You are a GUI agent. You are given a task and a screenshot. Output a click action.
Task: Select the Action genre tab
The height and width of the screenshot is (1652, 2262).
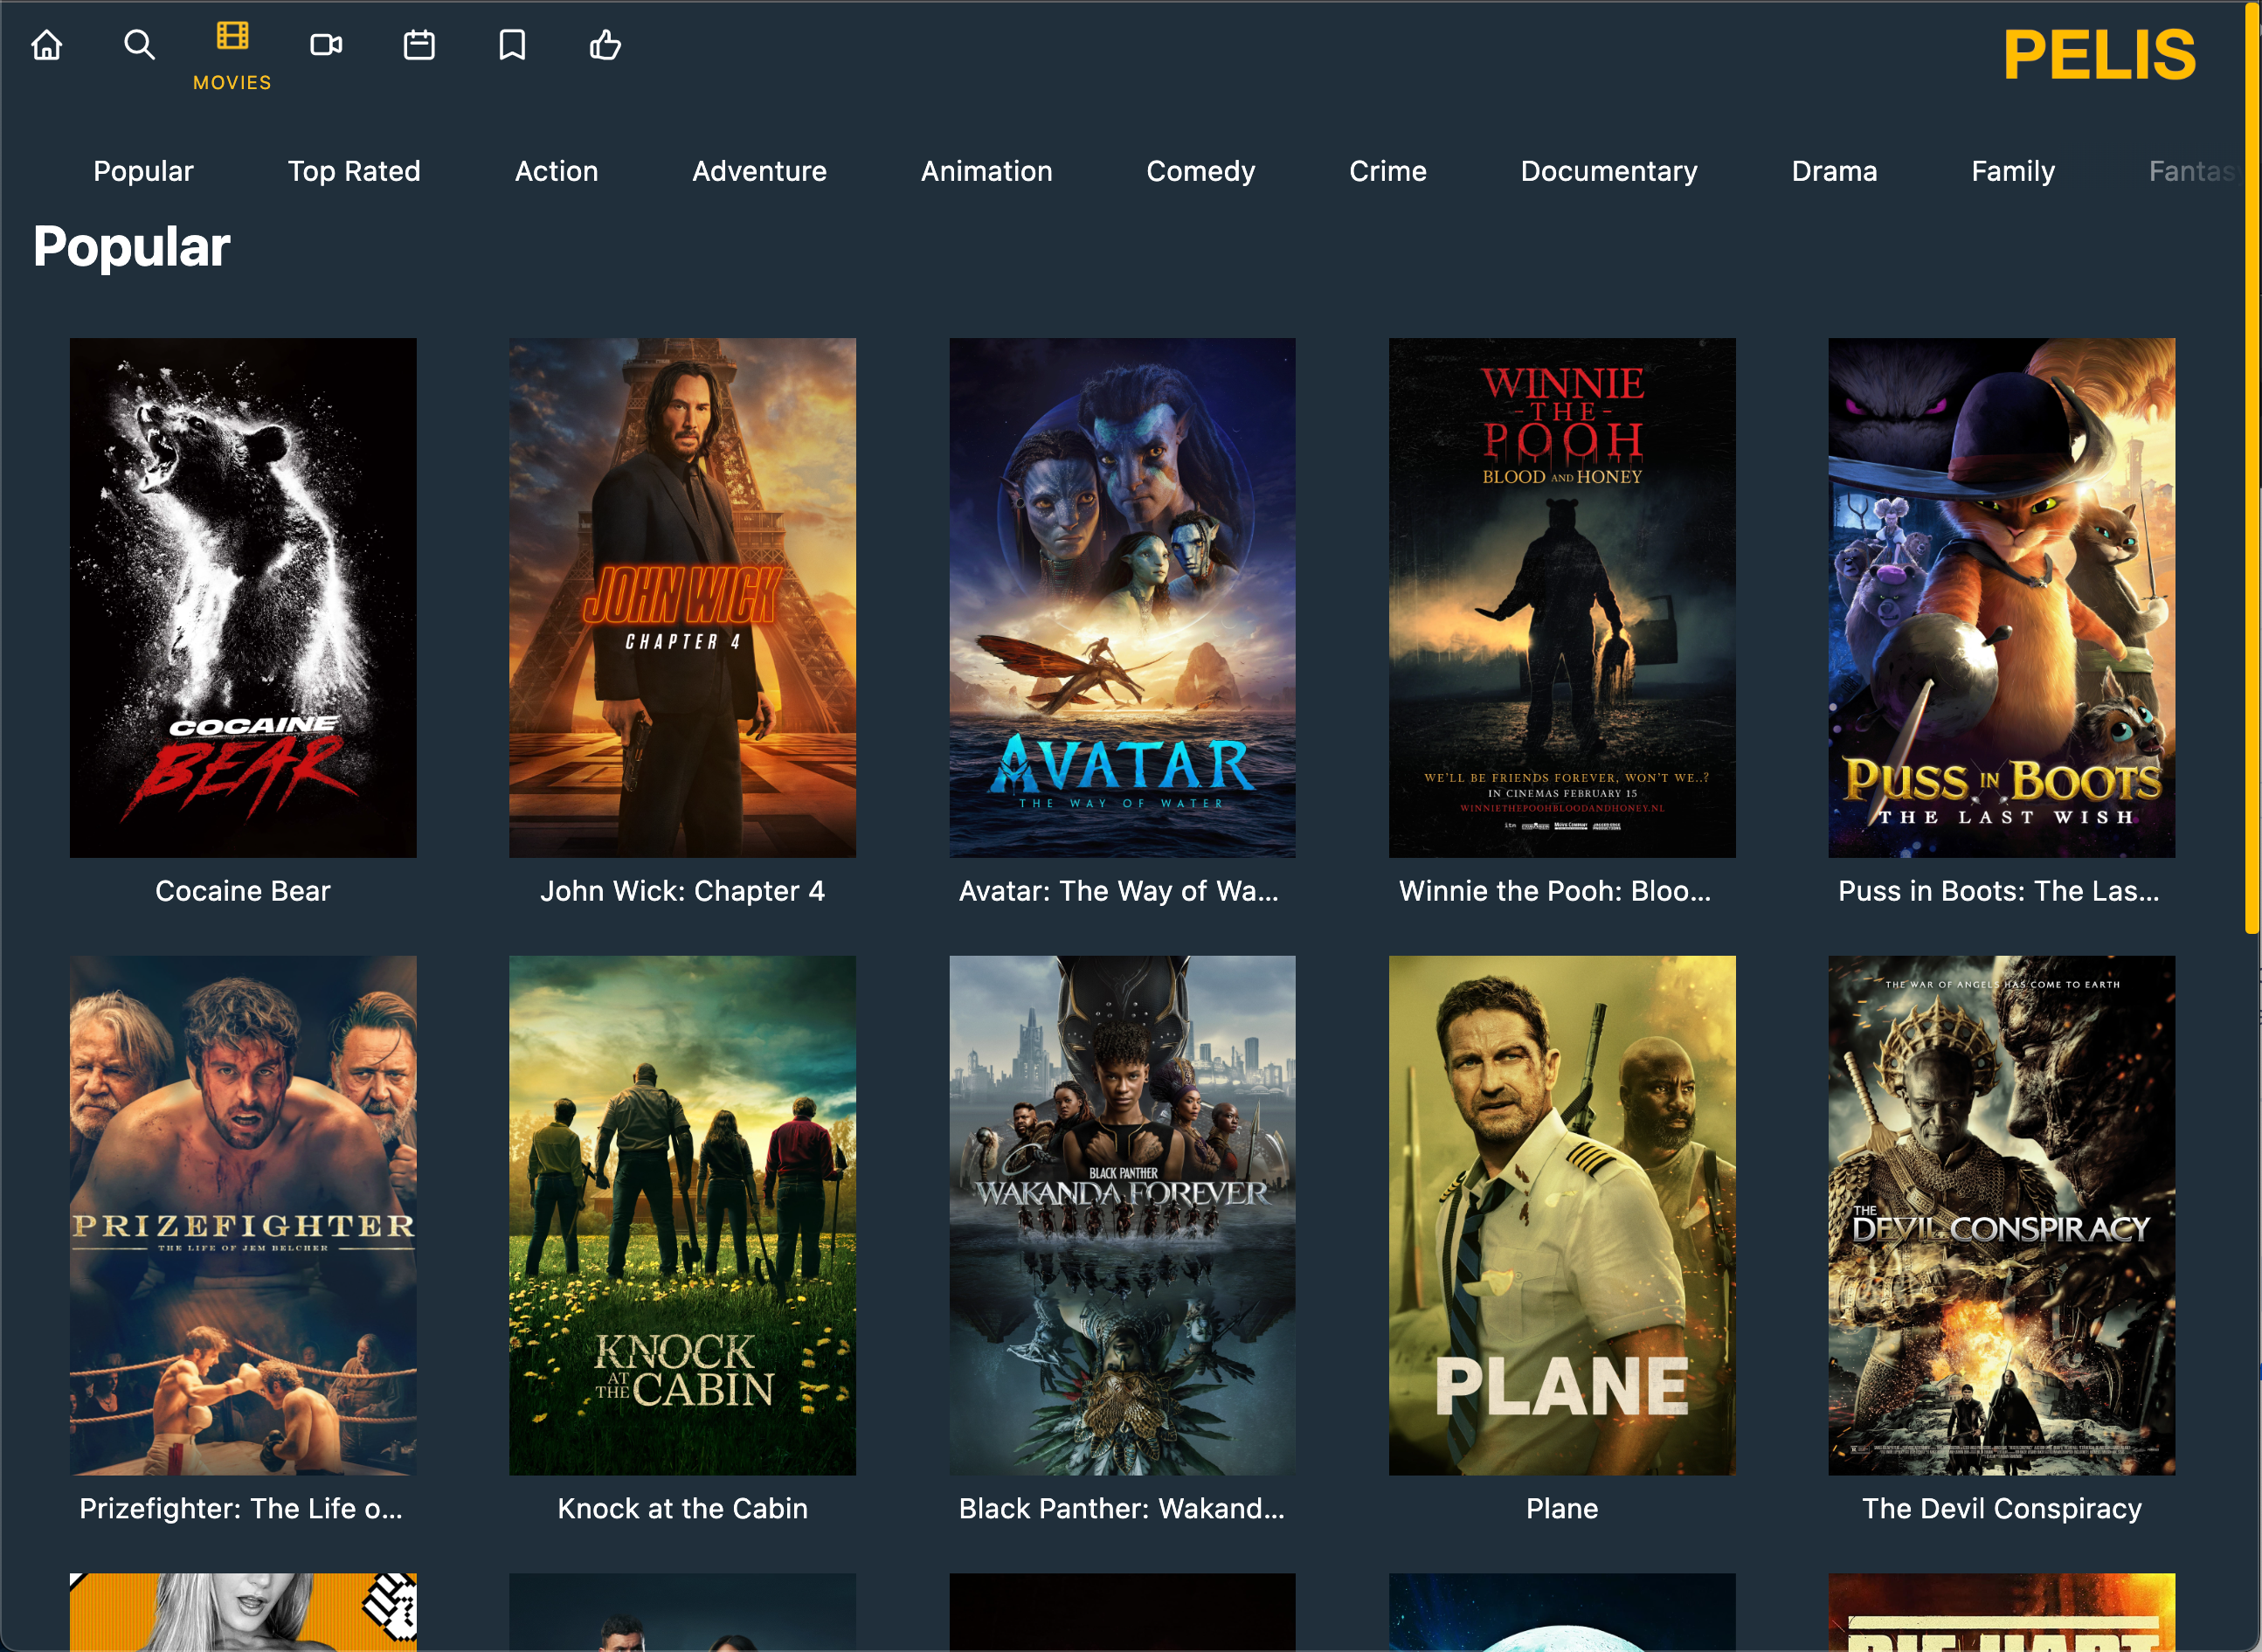pyautogui.click(x=556, y=171)
